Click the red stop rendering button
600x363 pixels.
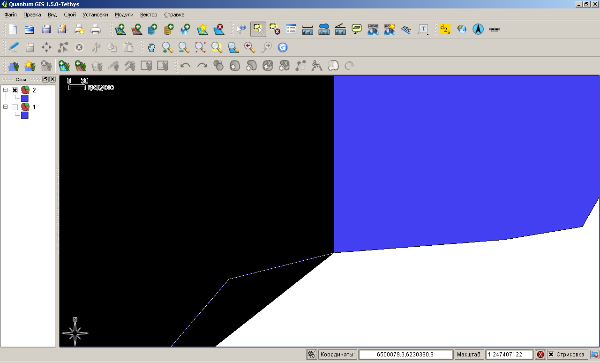540,355
